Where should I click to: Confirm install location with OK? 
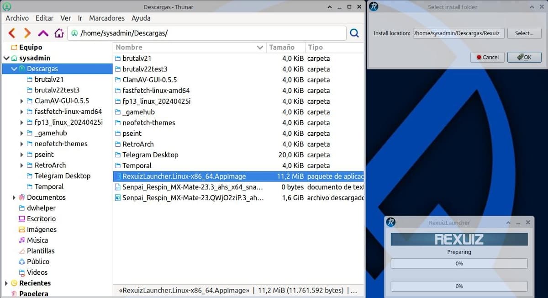point(524,57)
